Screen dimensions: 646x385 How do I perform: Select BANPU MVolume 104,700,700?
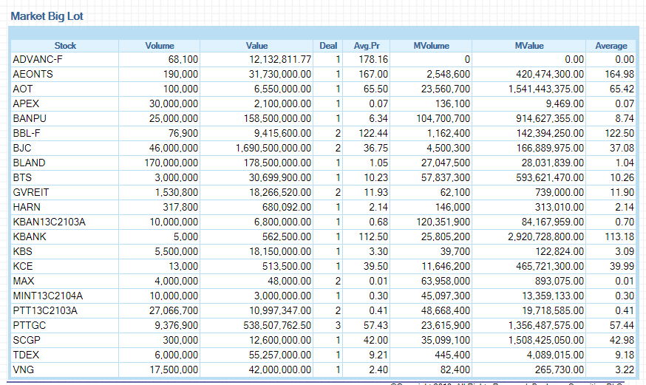[x=443, y=118]
